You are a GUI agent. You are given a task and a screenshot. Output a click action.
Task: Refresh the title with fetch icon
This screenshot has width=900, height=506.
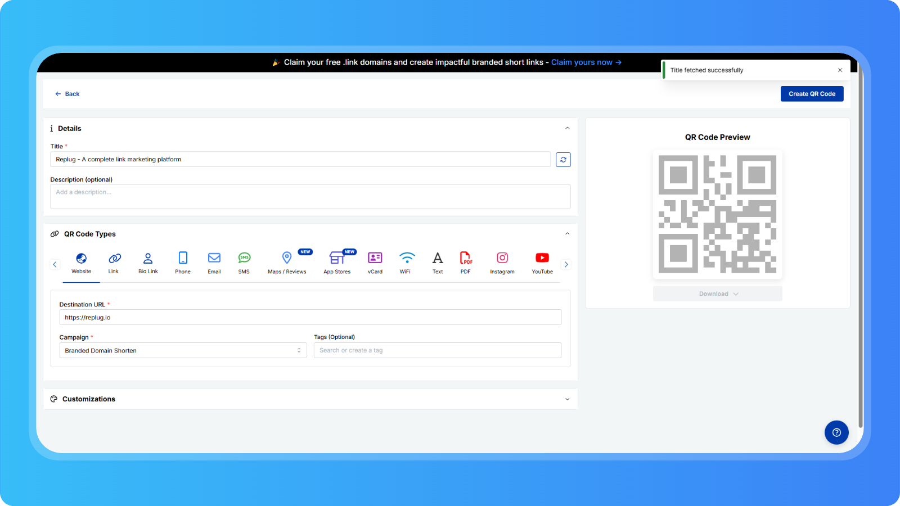pos(563,160)
